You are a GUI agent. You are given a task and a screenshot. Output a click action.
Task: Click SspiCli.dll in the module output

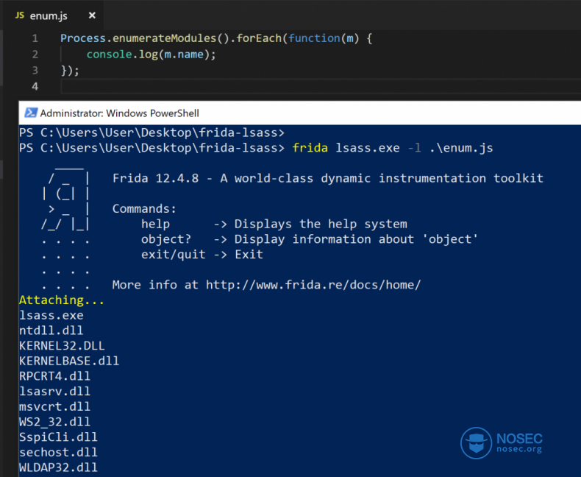[59, 437]
